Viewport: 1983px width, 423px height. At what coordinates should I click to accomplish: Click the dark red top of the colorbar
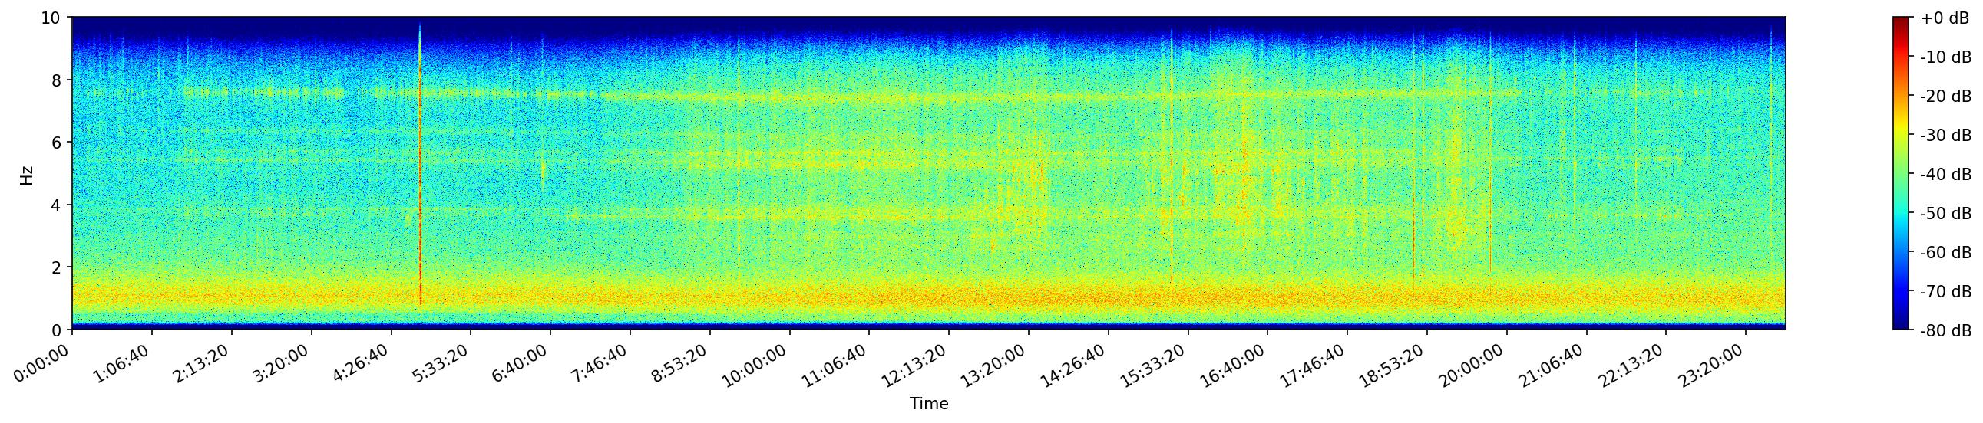click(x=1901, y=21)
